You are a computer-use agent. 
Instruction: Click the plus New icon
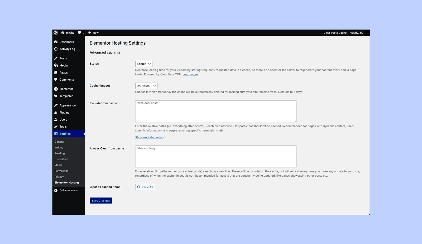point(90,33)
